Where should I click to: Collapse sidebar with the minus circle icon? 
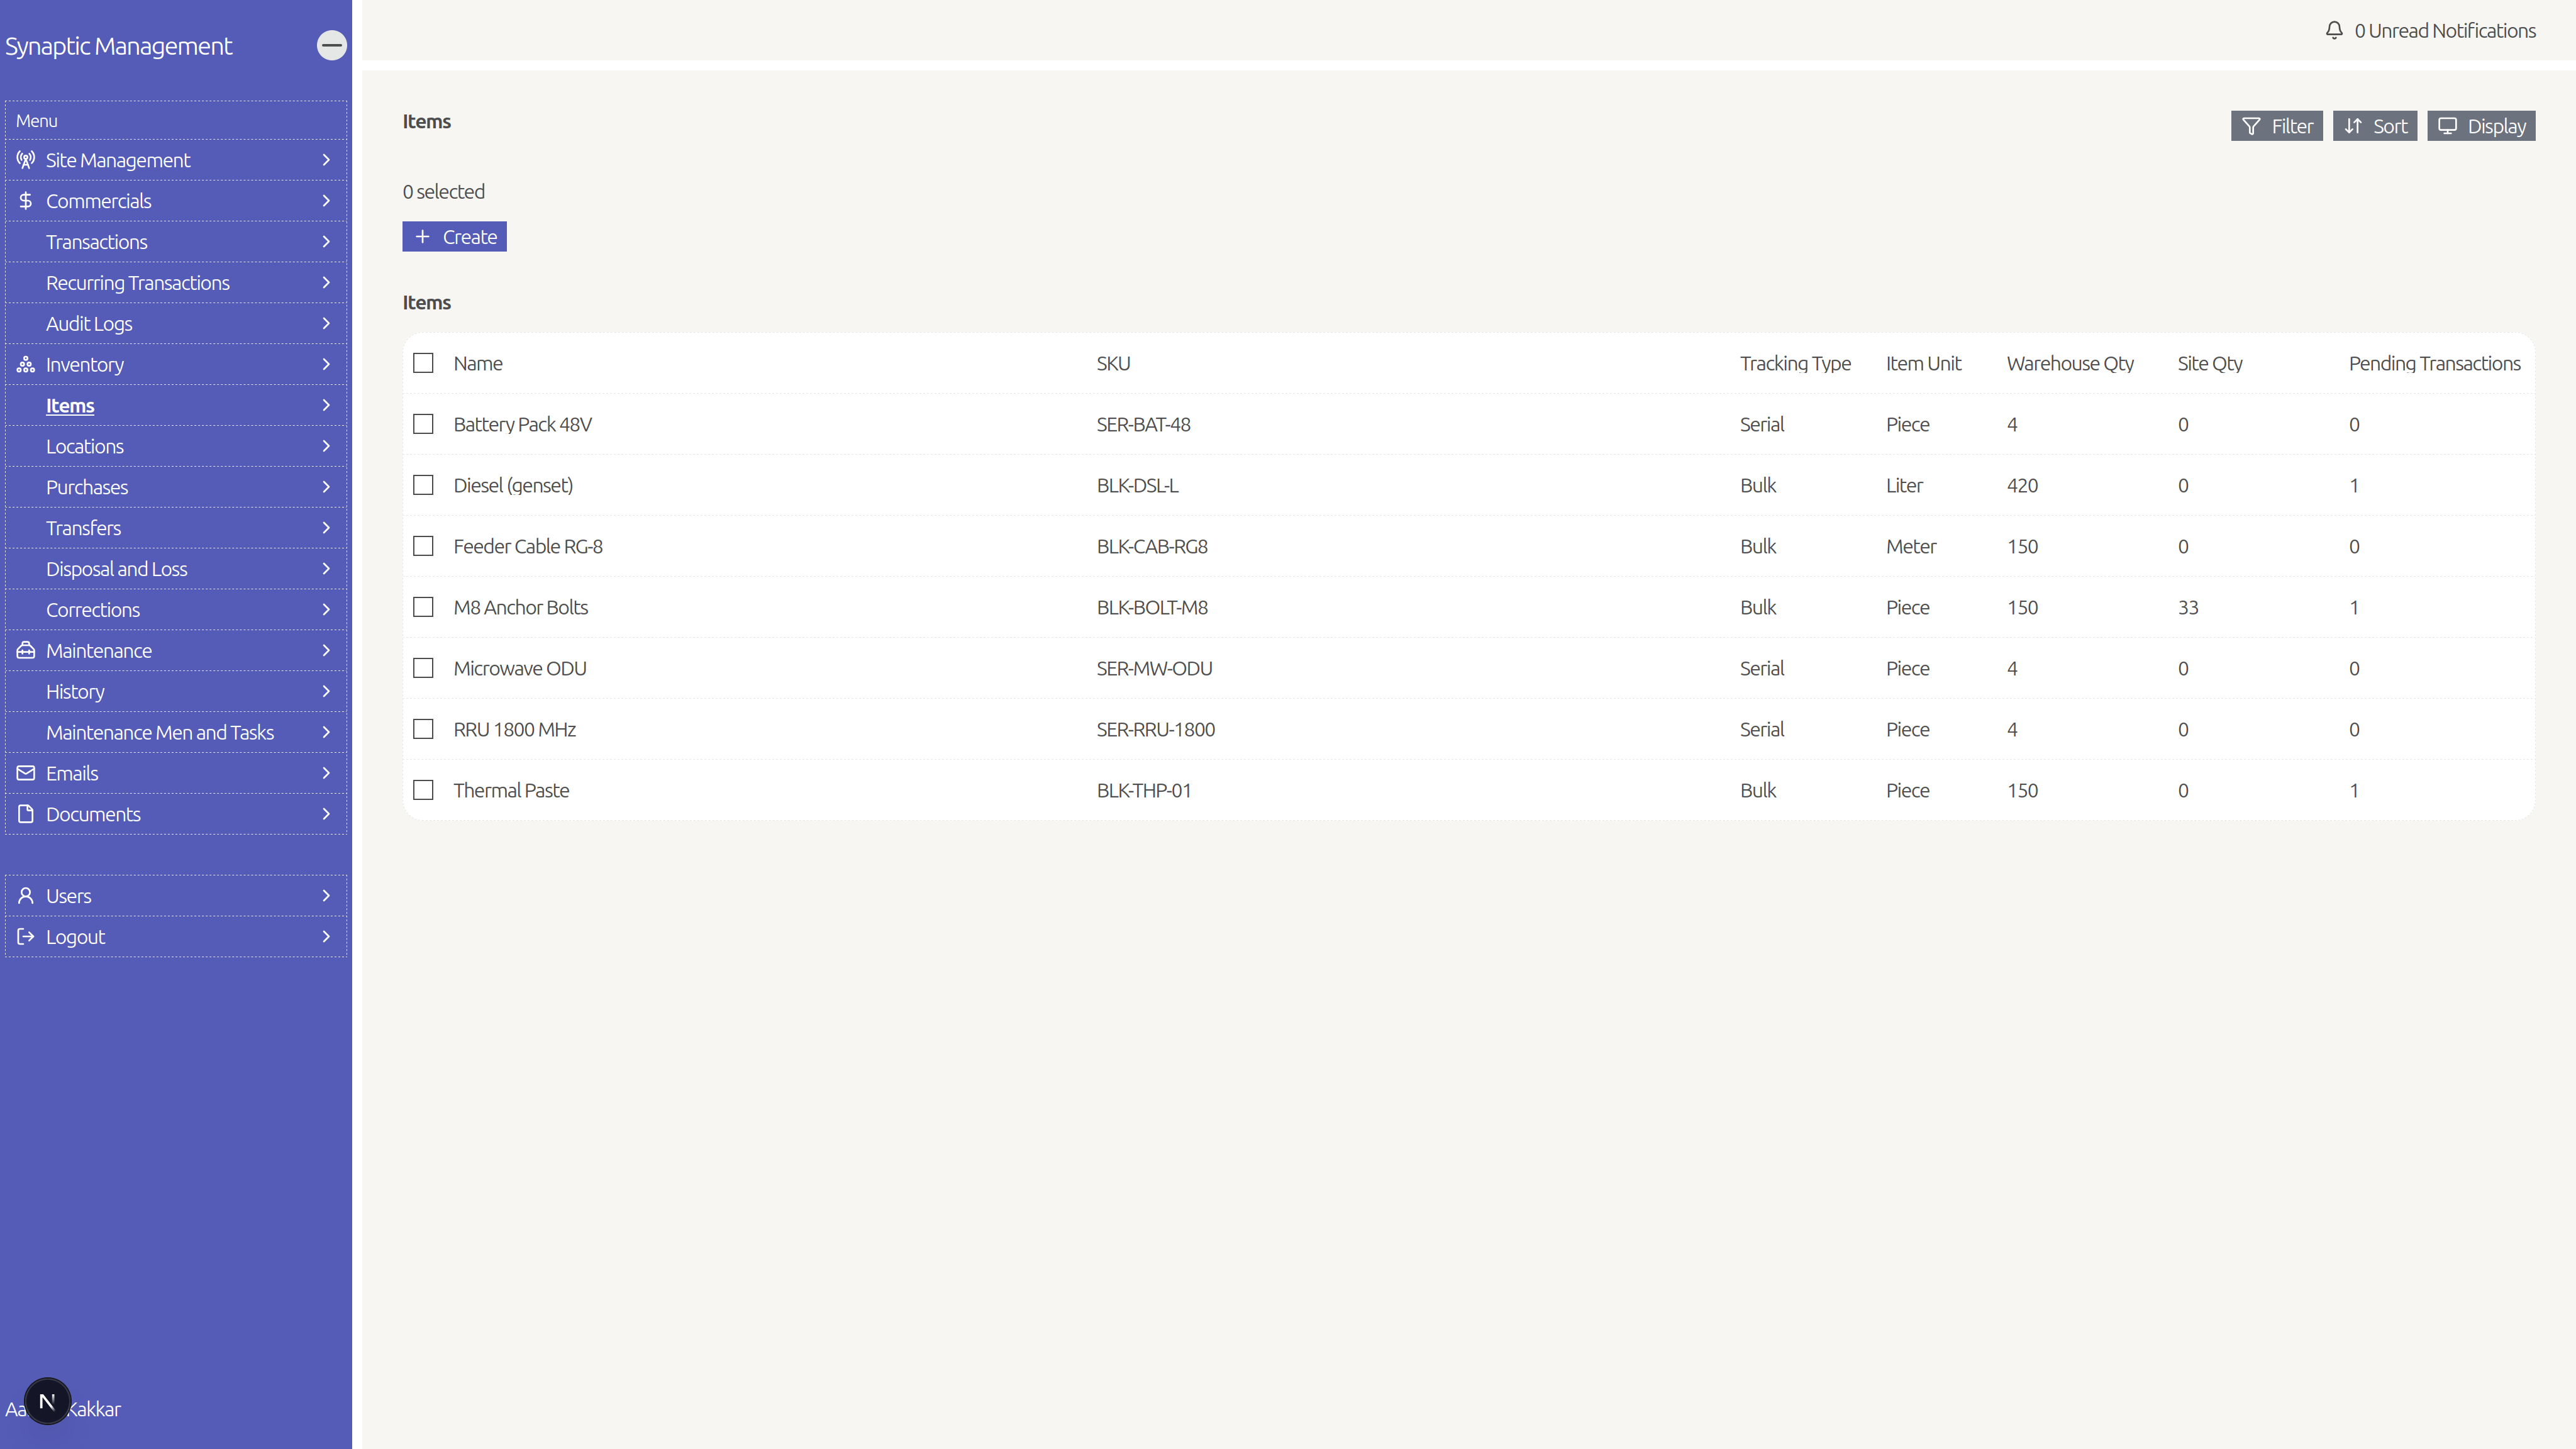(332, 45)
